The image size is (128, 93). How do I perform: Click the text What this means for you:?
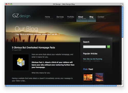(x=41, y=73)
